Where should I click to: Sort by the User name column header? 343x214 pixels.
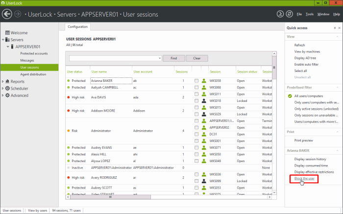point(99,71)
